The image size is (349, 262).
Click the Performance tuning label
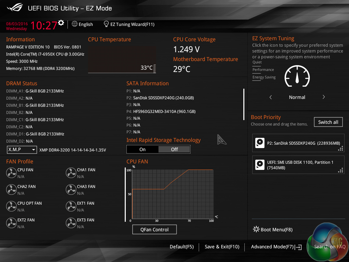263,70
